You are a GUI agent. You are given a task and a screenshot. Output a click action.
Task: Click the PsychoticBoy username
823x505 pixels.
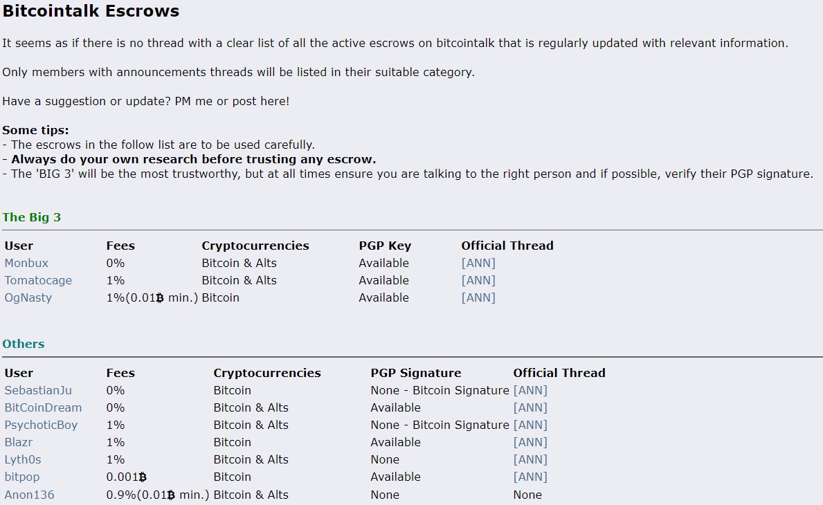(x=41, y=425)
